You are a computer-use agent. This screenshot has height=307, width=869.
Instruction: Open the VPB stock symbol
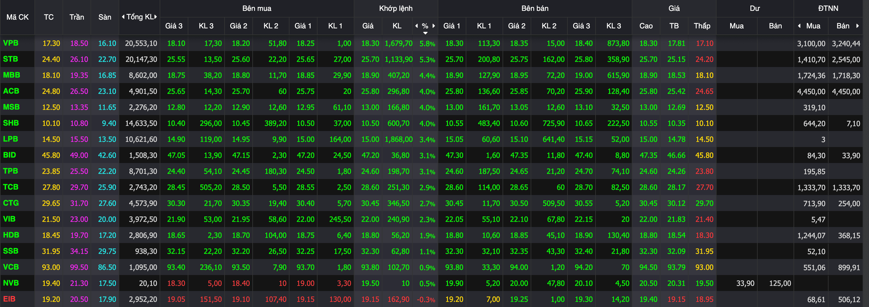(x=11, y=43)
